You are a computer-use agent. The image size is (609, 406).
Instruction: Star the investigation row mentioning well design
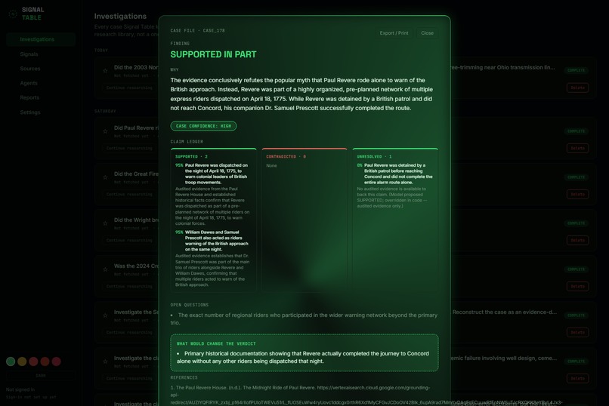pos(105,361)
